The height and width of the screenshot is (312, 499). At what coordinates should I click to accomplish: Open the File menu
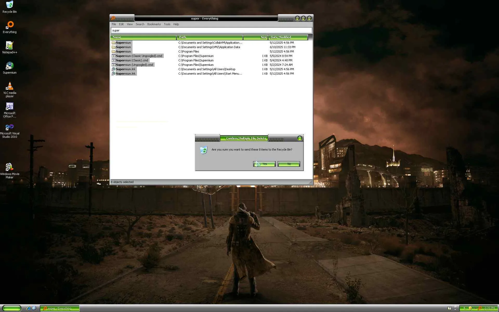tap(114, 24)
